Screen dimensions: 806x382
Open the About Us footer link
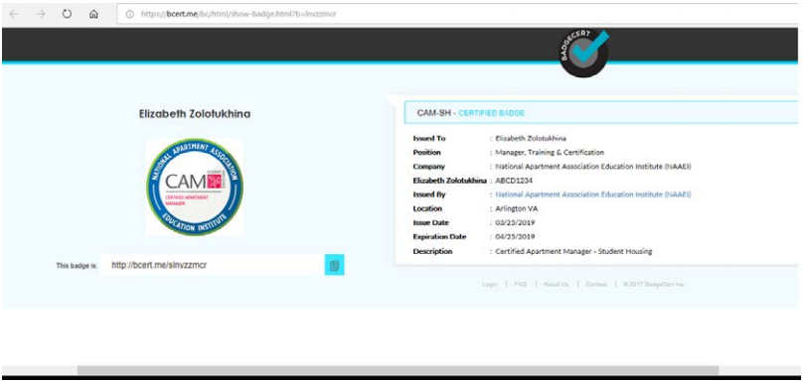point(556,285)
